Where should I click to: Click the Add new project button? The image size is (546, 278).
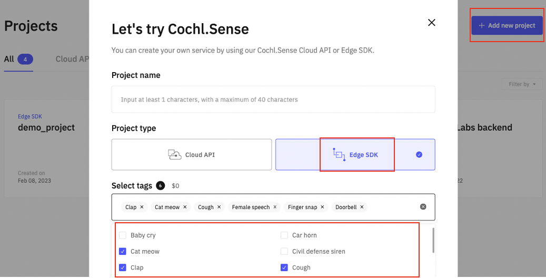507,25
